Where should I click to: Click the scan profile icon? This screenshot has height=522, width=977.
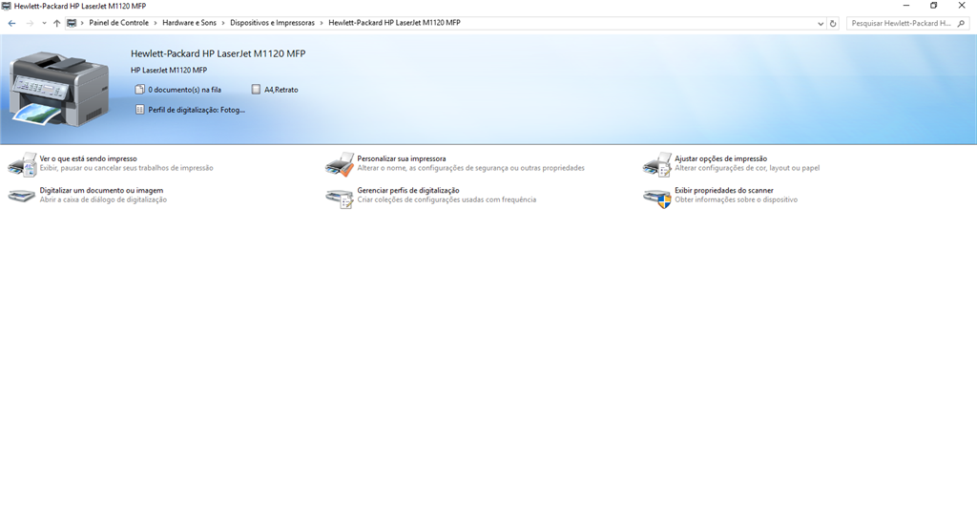coord(139,110)
